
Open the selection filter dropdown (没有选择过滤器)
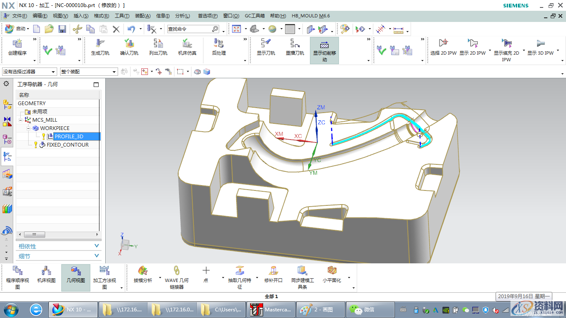(29, 72)
